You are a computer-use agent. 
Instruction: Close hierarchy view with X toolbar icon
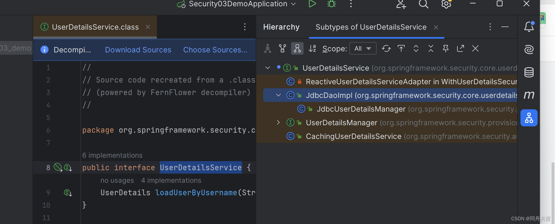point(475,49)
